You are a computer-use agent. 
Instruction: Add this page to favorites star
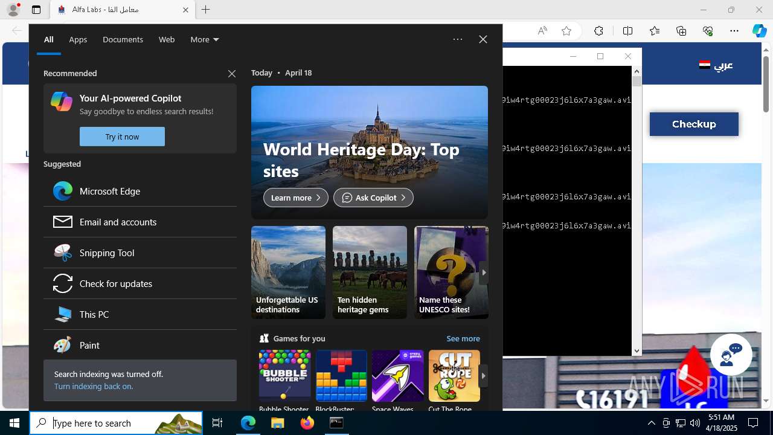click(x=566, y=31)
